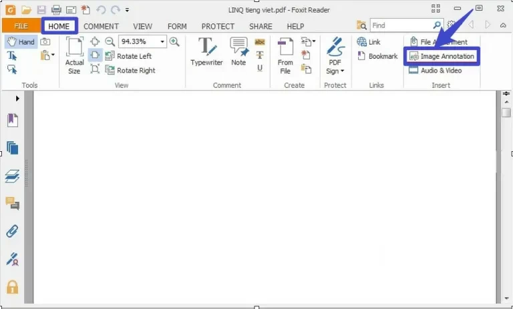
Task: Go to the next search result arrow
Action: point(488,25)
